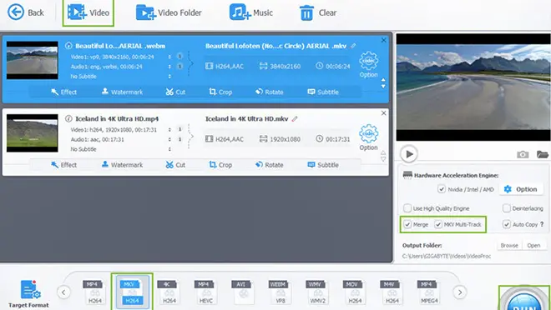Rename Iceland output file with pencil icon
551x310 pixels.
pyautogui.click(x=295, y=119)
